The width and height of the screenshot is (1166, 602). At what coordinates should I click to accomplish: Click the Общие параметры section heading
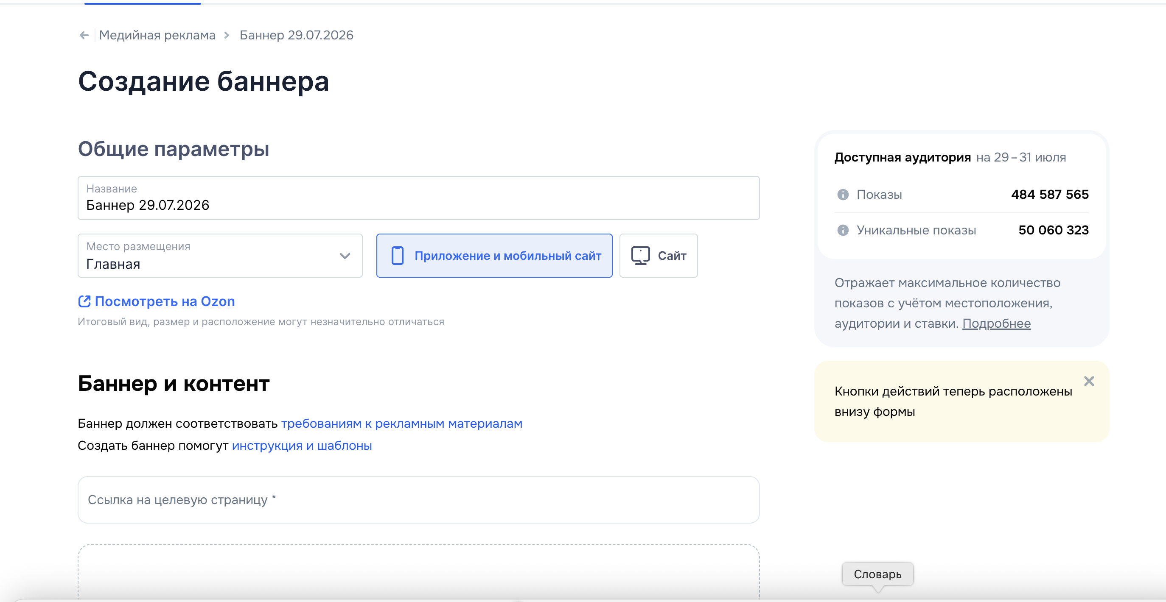point(174,149)
